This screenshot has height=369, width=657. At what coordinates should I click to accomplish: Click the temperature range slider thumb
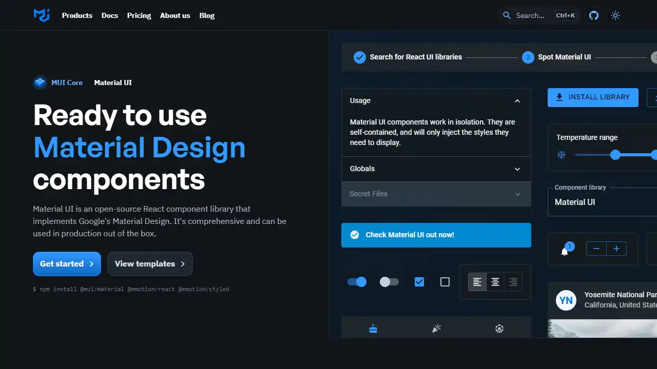pyautogui.click(x=615, y=155)
